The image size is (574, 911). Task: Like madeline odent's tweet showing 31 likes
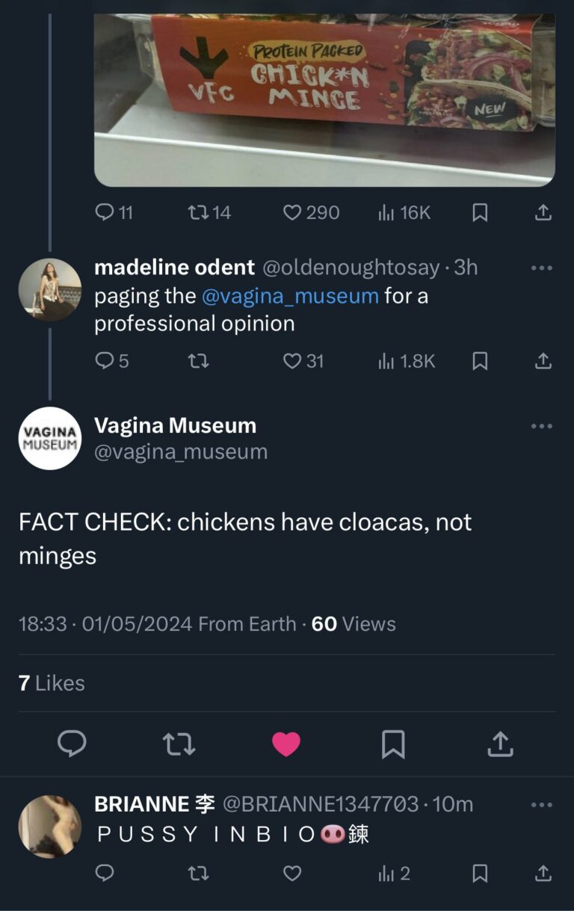tap(302, 361)
